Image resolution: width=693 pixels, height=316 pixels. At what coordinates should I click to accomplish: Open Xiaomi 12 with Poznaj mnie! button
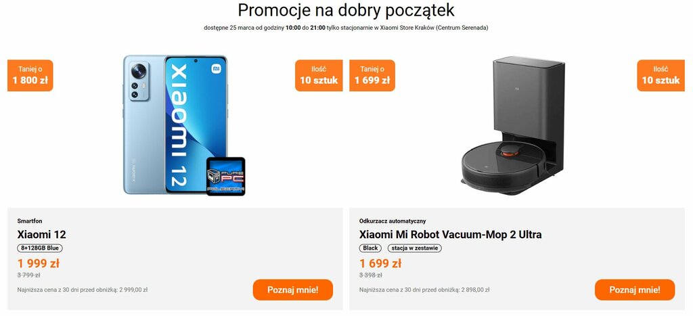[x=292, y=290]
